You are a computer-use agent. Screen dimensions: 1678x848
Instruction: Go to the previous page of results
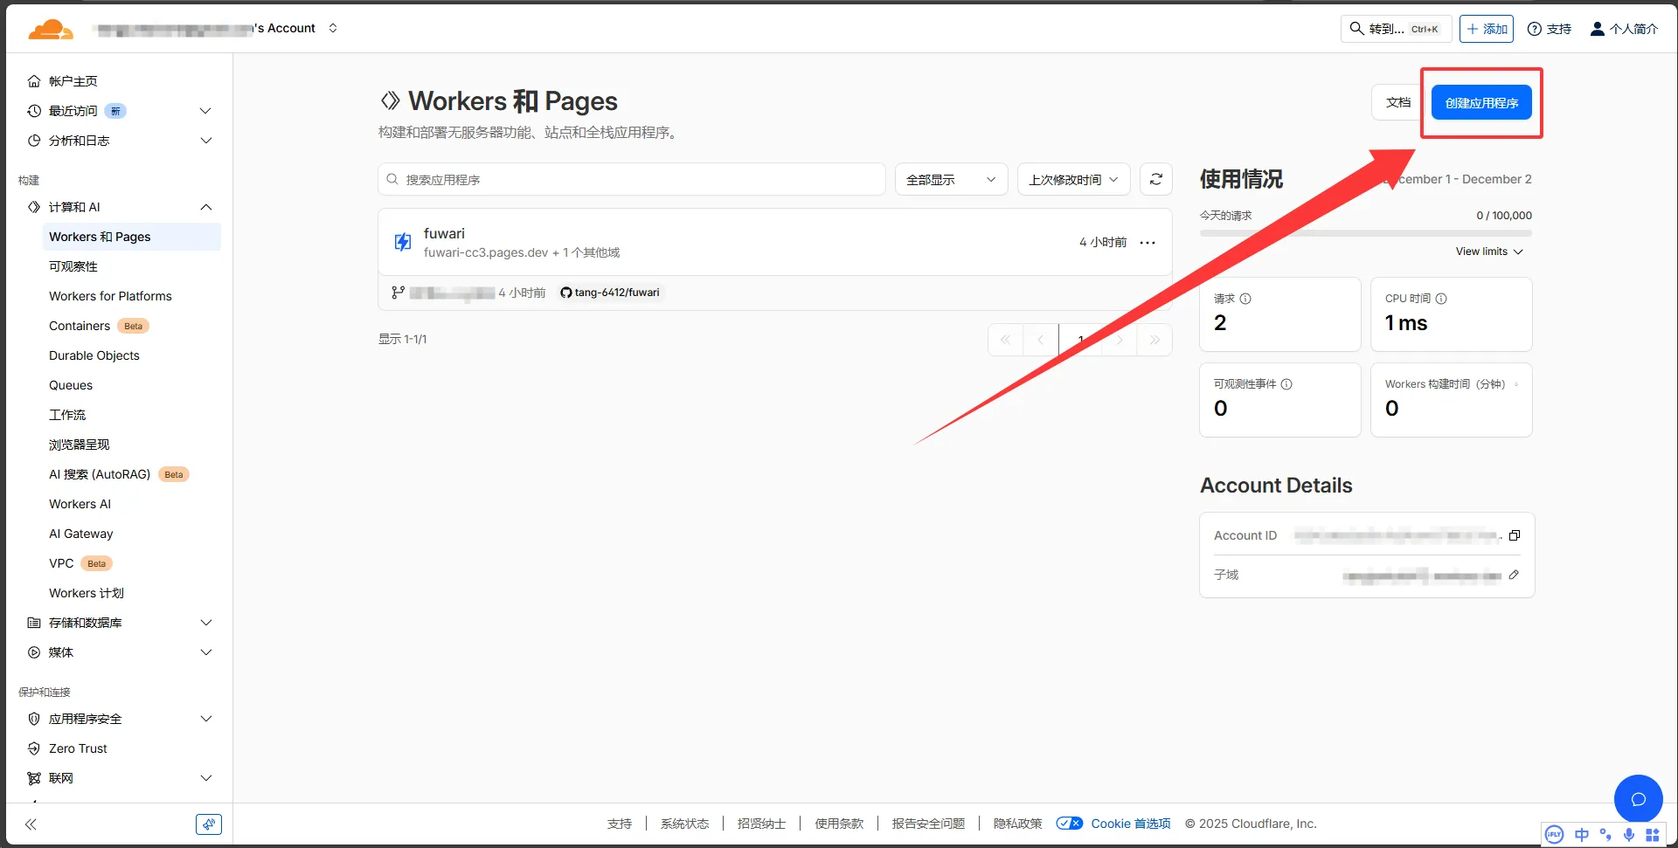[x=1041, y=340]
